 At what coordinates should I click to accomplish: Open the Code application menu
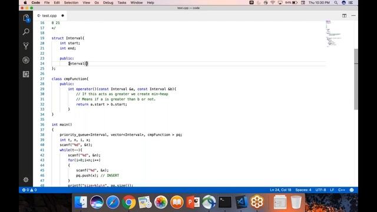click(35, 2)
